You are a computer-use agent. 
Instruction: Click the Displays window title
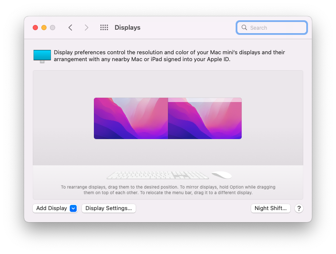click(x=128, y=28)
